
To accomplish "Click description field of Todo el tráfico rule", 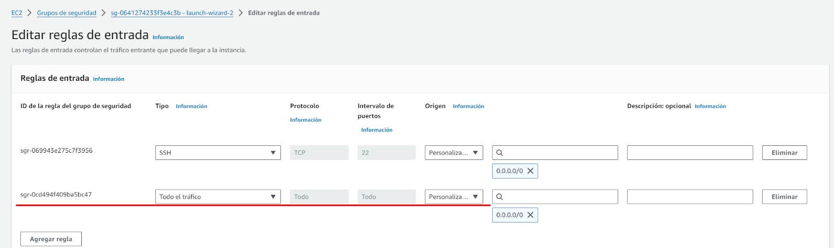I will point(690,197).
